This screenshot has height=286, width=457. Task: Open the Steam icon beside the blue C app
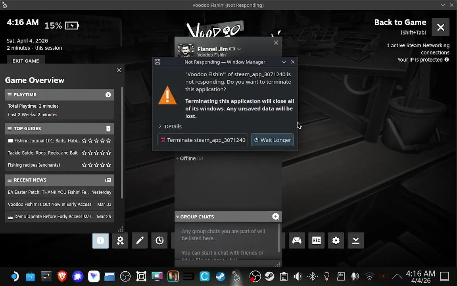tap(220, 276)
